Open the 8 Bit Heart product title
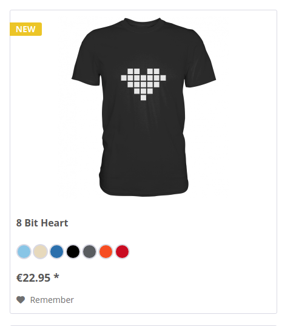The height and width of the screenshot is (326, 296). tap(42, 223)
